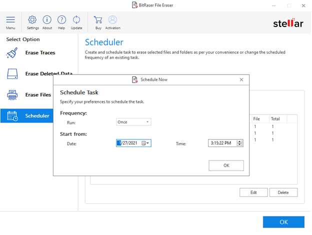Click the About info icon
The width and height of the screenshot is (312, 235).
click(x=47, y=19)
